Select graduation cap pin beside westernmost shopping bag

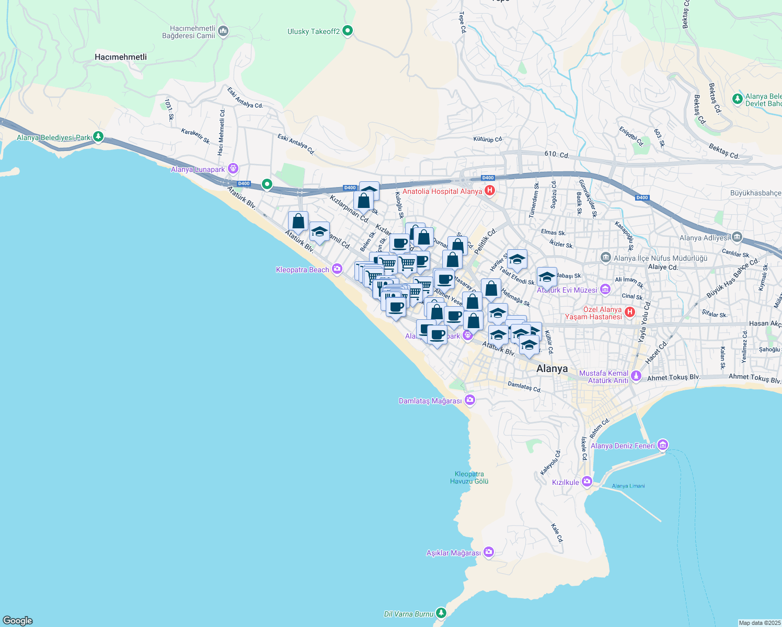click(x=319, y=233)
